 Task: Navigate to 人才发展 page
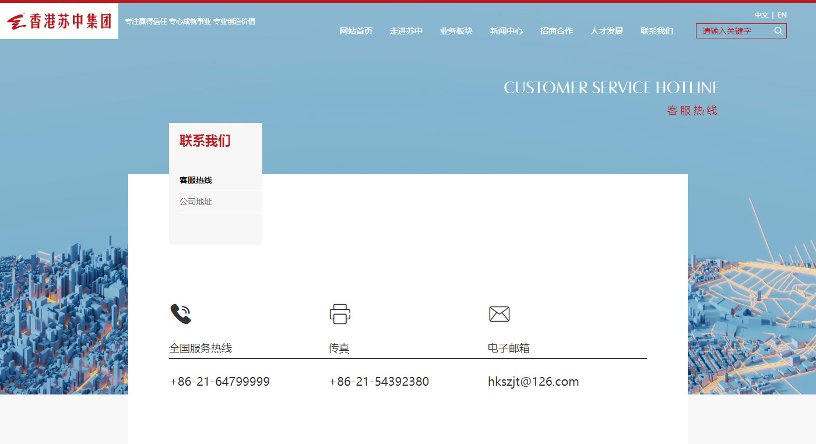tap(606, 31)
